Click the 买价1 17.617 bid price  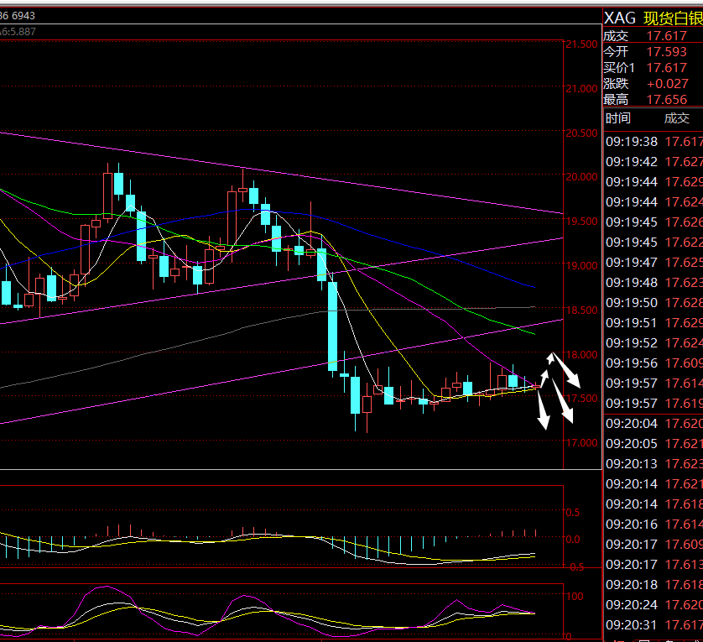(x=666, y=68)
